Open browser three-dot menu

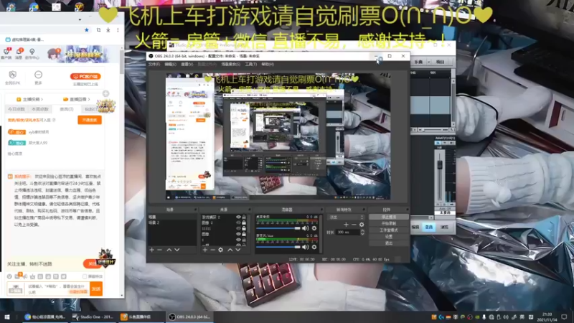[x=118, y=30]
